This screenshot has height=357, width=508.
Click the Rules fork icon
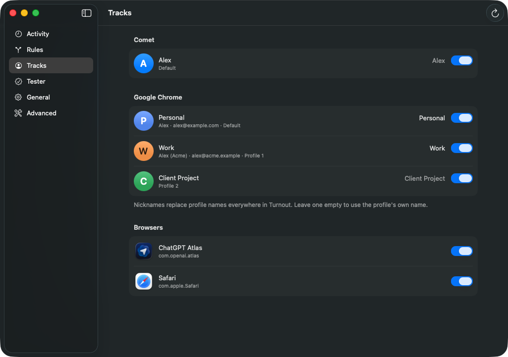tap(18, 50)
